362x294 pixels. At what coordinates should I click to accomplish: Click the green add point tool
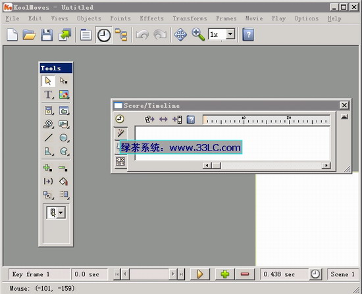[48, 168]
